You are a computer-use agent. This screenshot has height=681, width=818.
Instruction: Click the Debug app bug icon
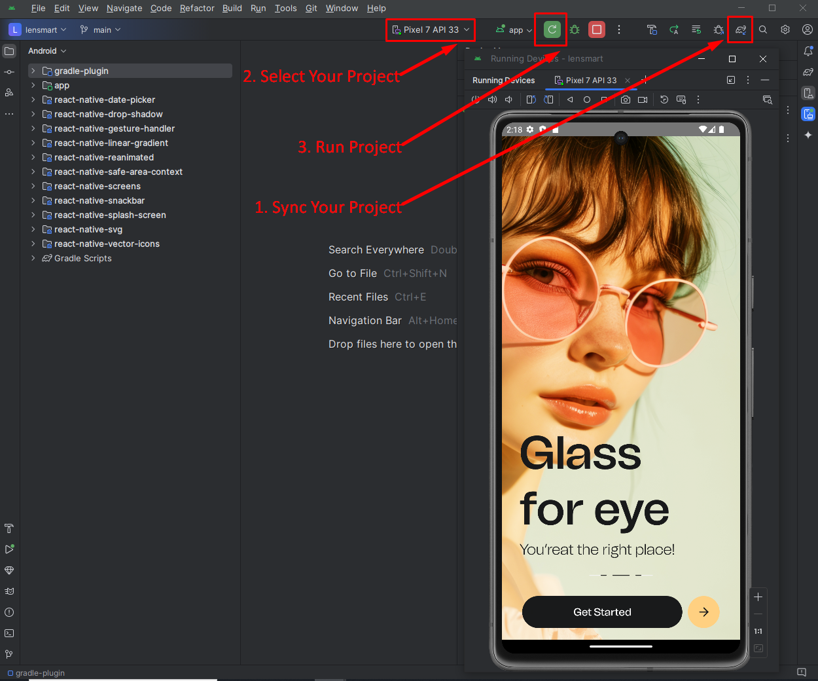(x=575, y=29)
